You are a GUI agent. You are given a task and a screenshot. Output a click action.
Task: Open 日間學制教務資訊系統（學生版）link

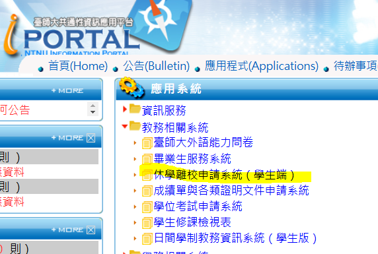[235, 238]
